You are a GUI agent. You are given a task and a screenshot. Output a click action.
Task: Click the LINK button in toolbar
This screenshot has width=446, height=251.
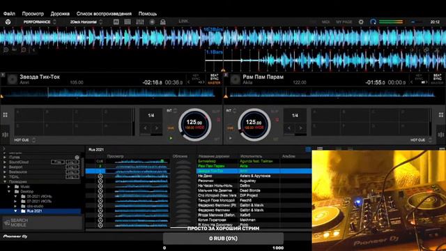tap(183, 22)
